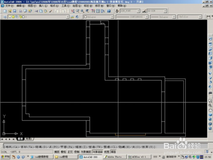Click the color swatch in color control
This screenshot has height=160, width=213.
pos(85,17)
